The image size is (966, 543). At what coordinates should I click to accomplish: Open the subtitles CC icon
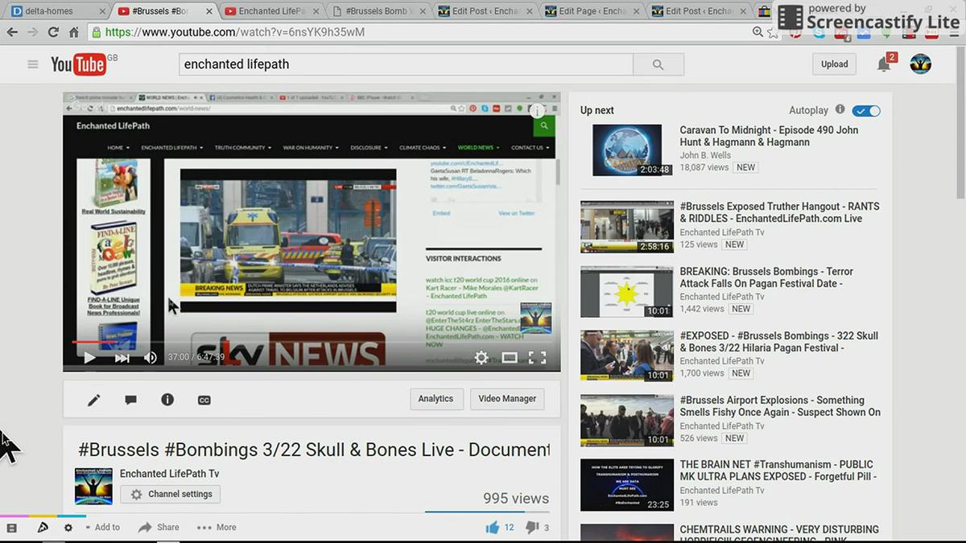204,400
